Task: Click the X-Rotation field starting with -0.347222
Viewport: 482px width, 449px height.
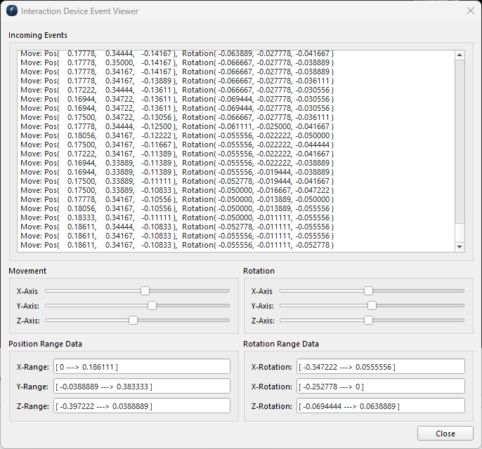Action: click(x=379, y=367)
